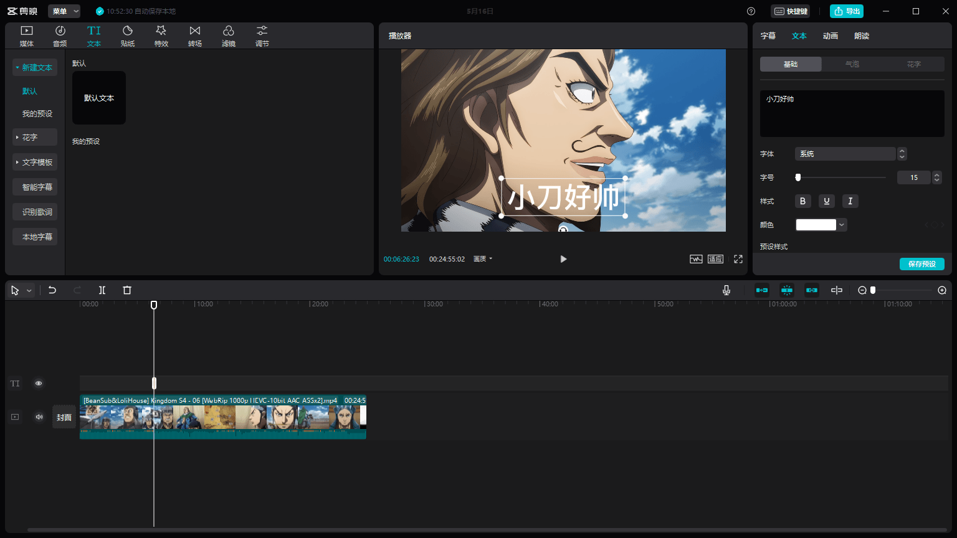Open the 字体 (Font) dropdown

[x=845, y=153]
